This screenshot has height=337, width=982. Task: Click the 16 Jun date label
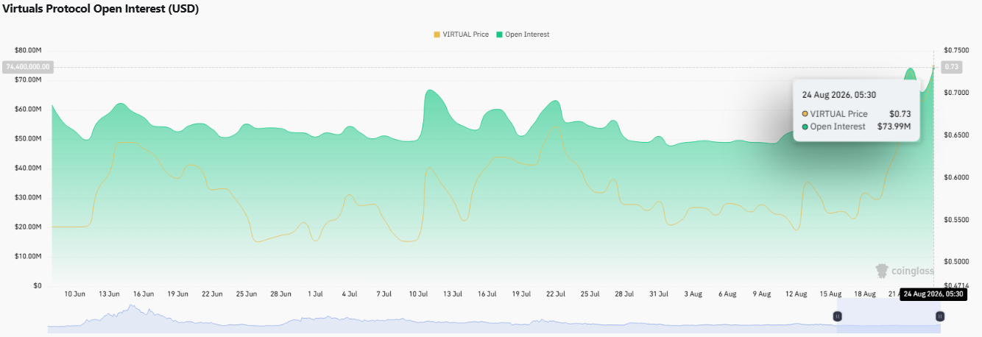click(x=144, y=294)
